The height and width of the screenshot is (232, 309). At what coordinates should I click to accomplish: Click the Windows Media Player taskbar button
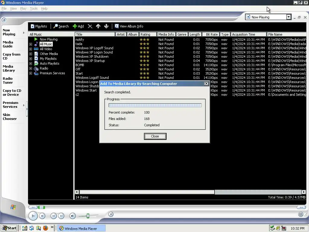click(x=81, y=228)
